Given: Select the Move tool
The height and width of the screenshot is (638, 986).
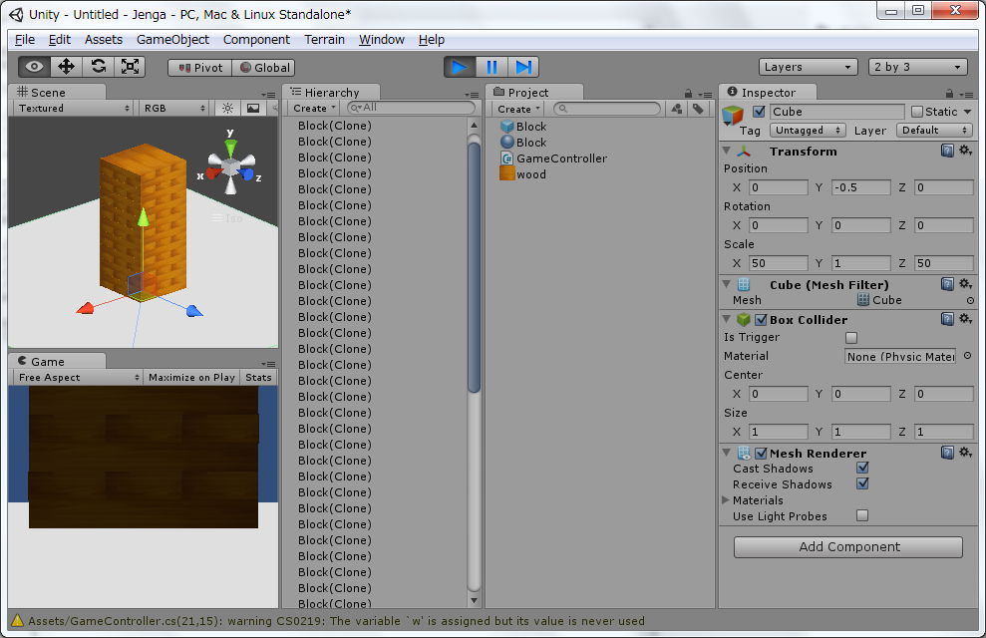Looking at the screenshot, I should (66, 67).
